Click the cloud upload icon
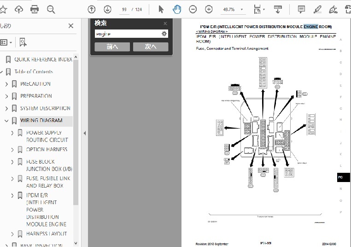The image size is (351, 247). pyautogui.click(x=19, y=9)
